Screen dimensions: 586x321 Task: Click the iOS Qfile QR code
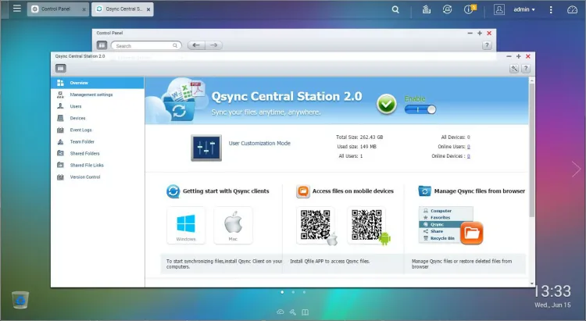pos(316,226)
